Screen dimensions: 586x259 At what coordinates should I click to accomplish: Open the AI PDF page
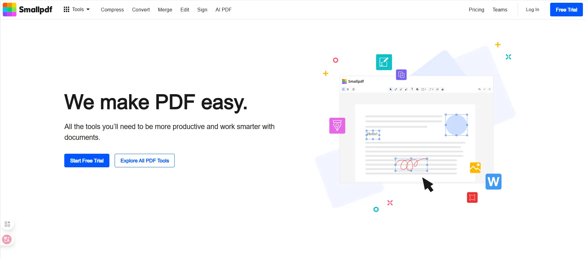[223, 10]
